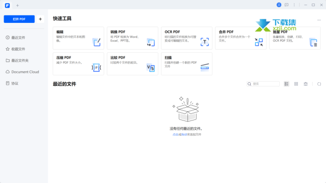Click the Quick Tools heading
Screen dimensions: 326x183
[62, 18]
